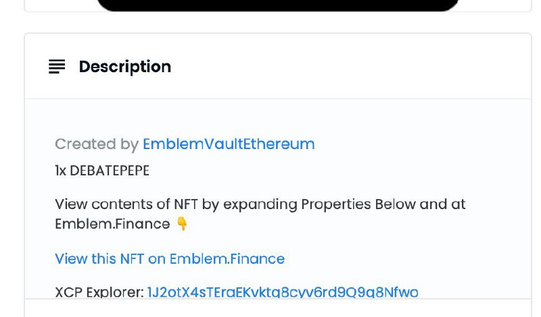Click the word expanding in the description
This screenshot has width=541, height=317.
(x=260, y=205)
